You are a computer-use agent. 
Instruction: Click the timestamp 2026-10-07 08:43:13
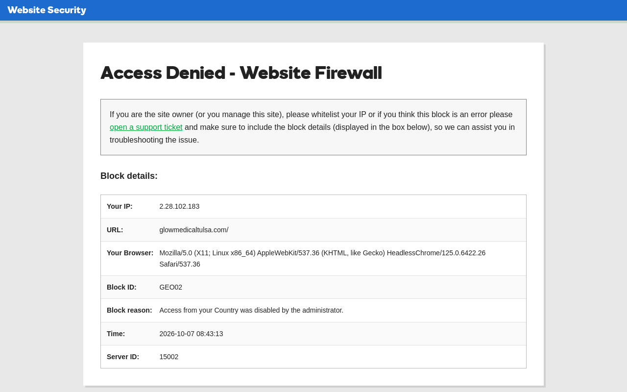(191, 334)
